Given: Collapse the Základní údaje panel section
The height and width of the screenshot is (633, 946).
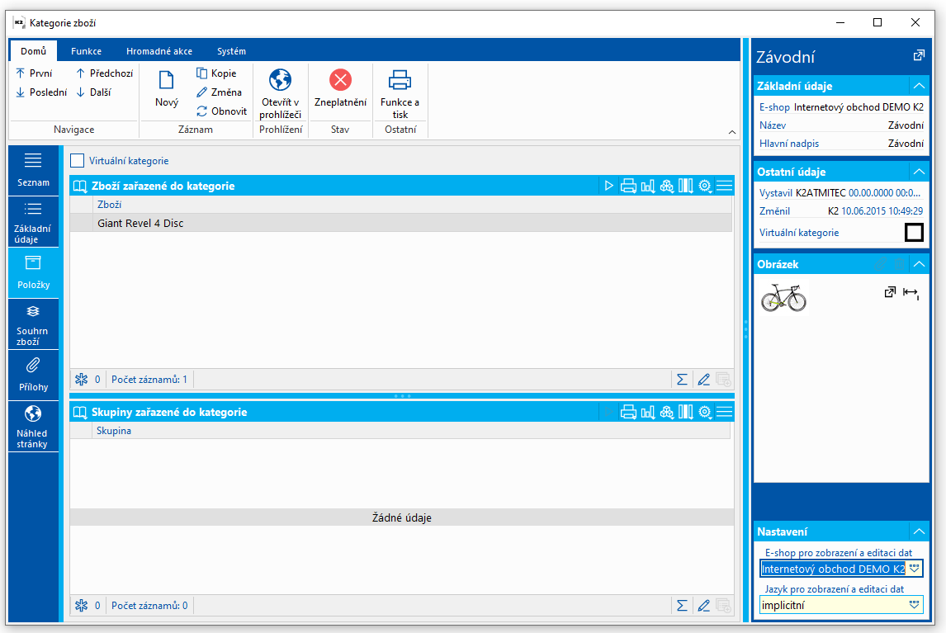Looking at the screenshot, I should [919, 86].
